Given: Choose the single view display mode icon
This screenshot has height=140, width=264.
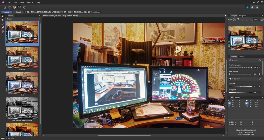Looking at the screenshot, I should point(247,7).
